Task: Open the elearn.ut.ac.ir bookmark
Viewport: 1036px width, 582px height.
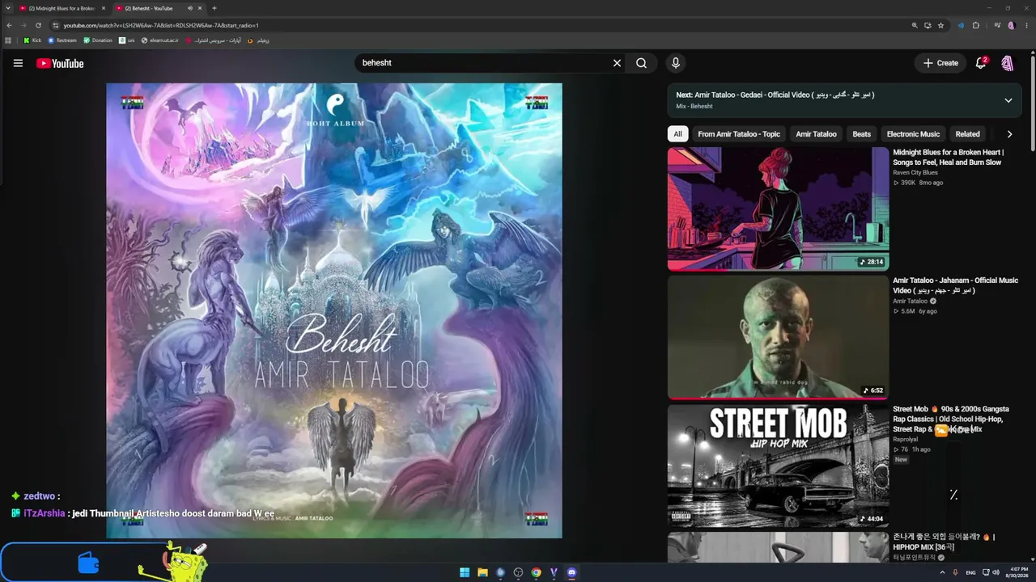Action: pos(160,40)
